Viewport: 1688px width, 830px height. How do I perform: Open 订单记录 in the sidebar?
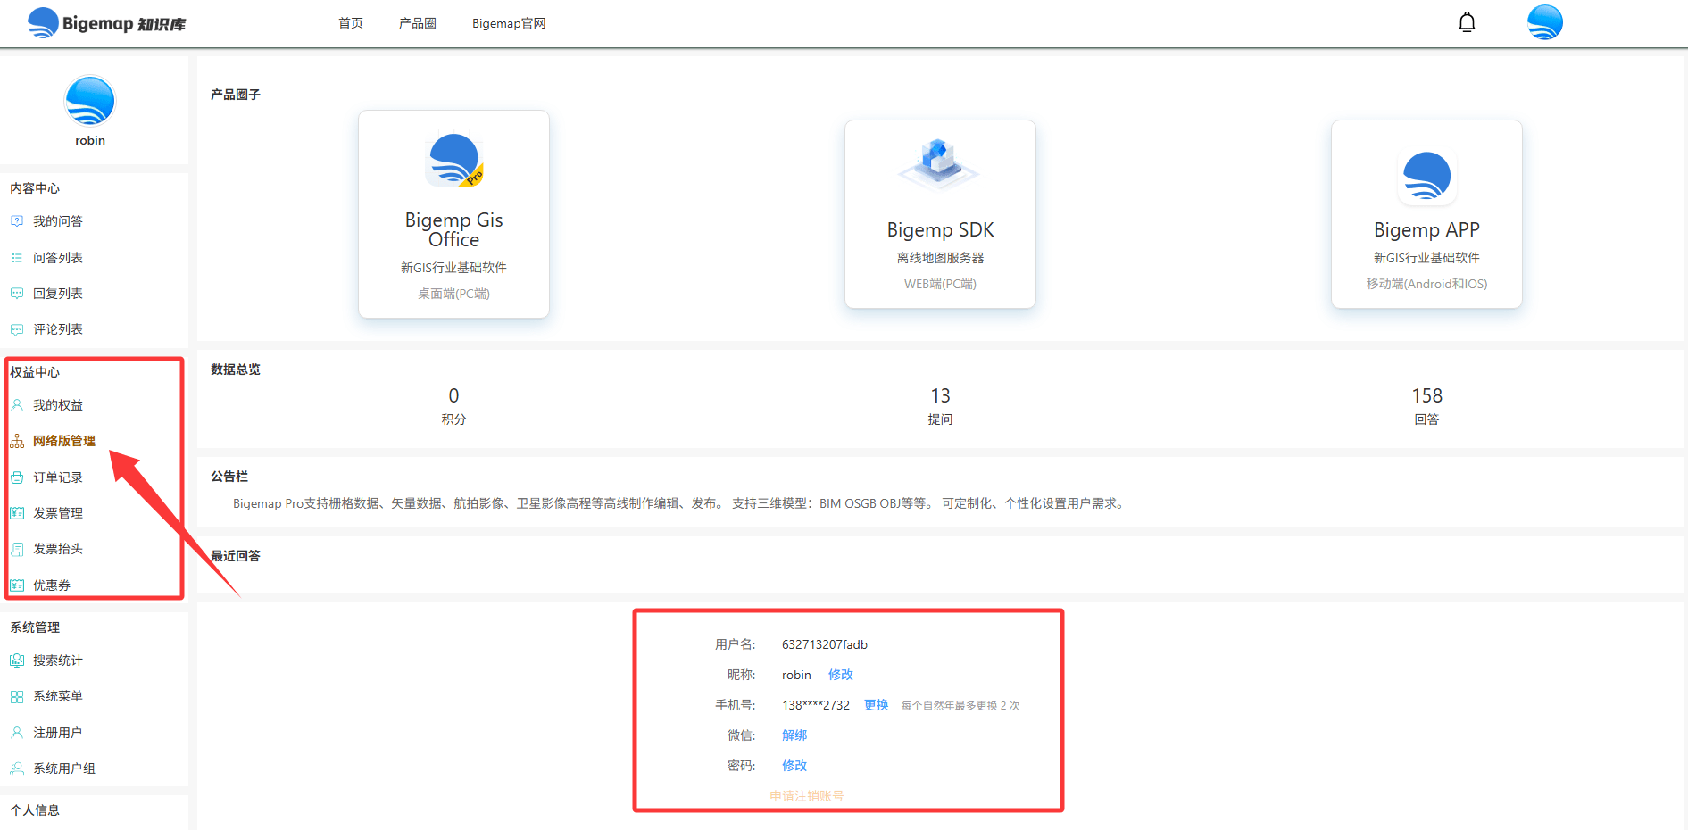(x=58, y=477)
